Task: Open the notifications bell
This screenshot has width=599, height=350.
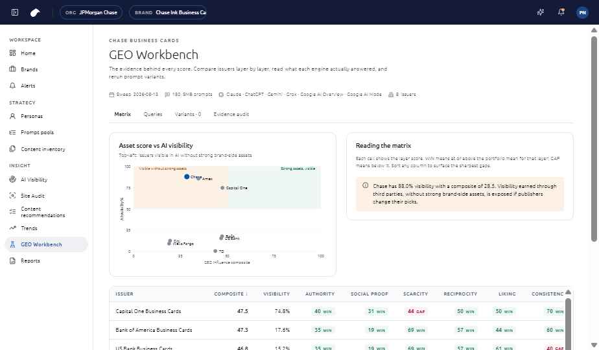Action: (x=561, y=12)
